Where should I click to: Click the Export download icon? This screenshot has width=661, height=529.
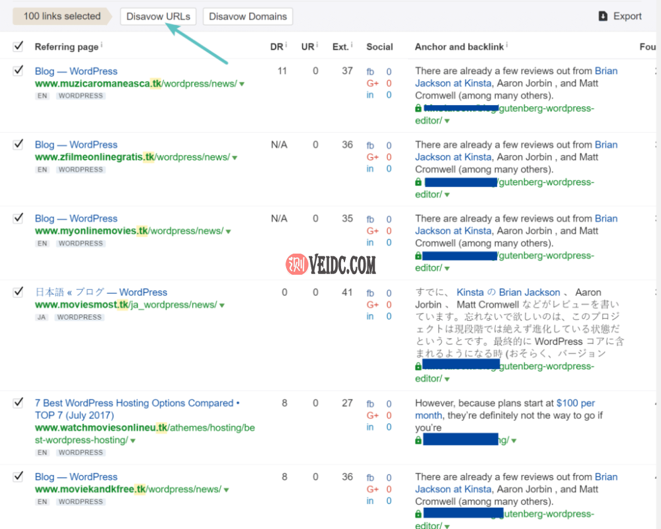(603, 17)
